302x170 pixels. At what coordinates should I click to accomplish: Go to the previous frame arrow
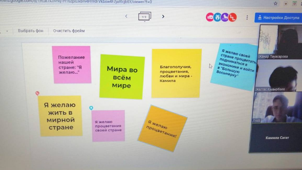126,16
